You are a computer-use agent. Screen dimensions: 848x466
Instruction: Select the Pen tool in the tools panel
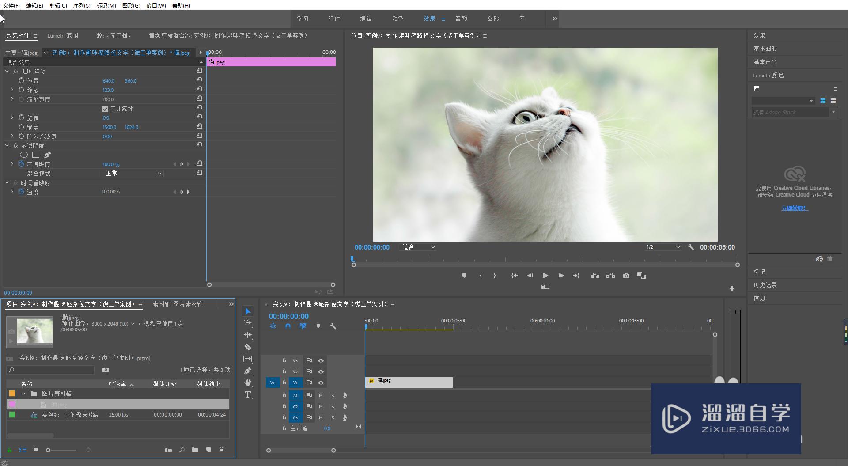[x=248, y=371]
